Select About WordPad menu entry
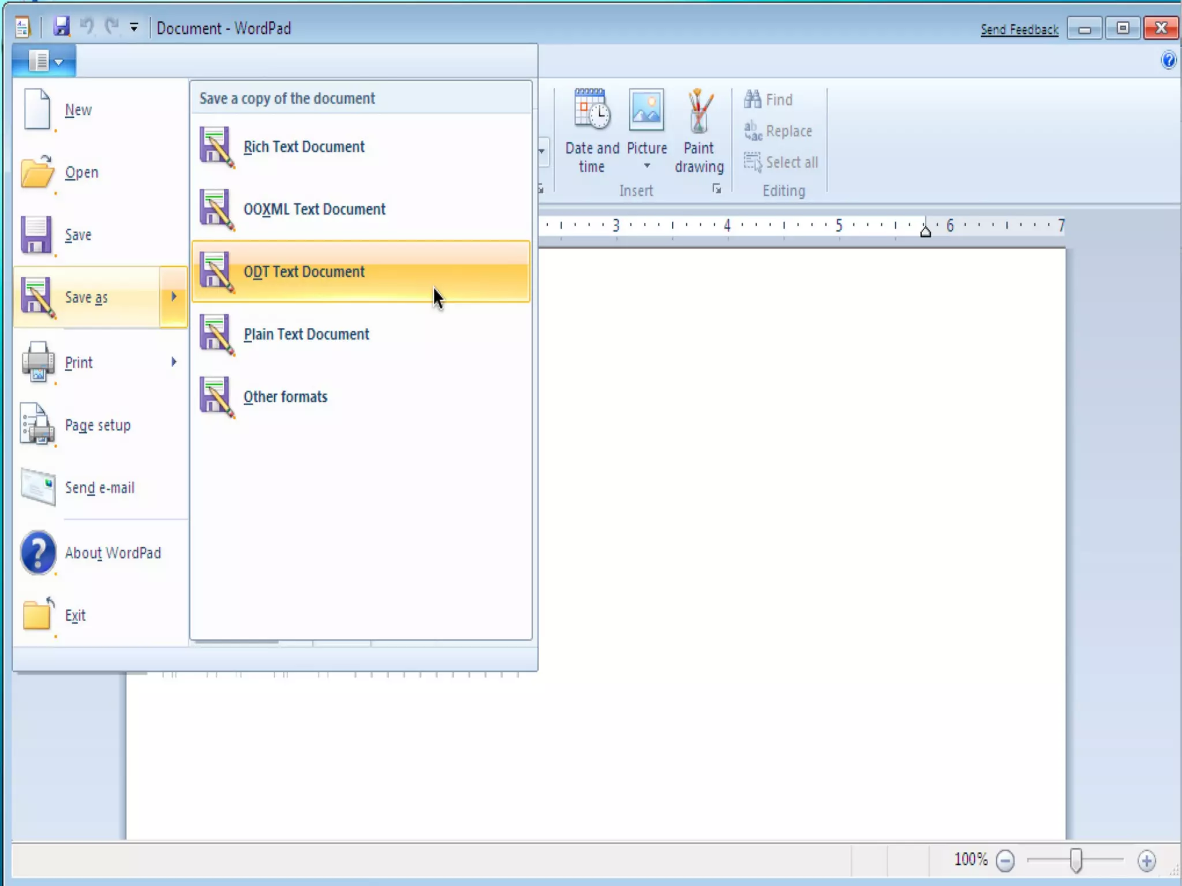Screen dimensions: 1182x886 coord(100,553)
